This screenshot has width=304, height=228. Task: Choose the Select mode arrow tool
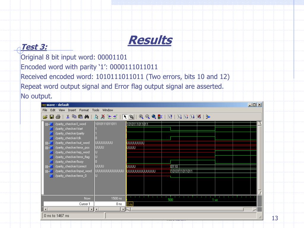pos(125,117)
